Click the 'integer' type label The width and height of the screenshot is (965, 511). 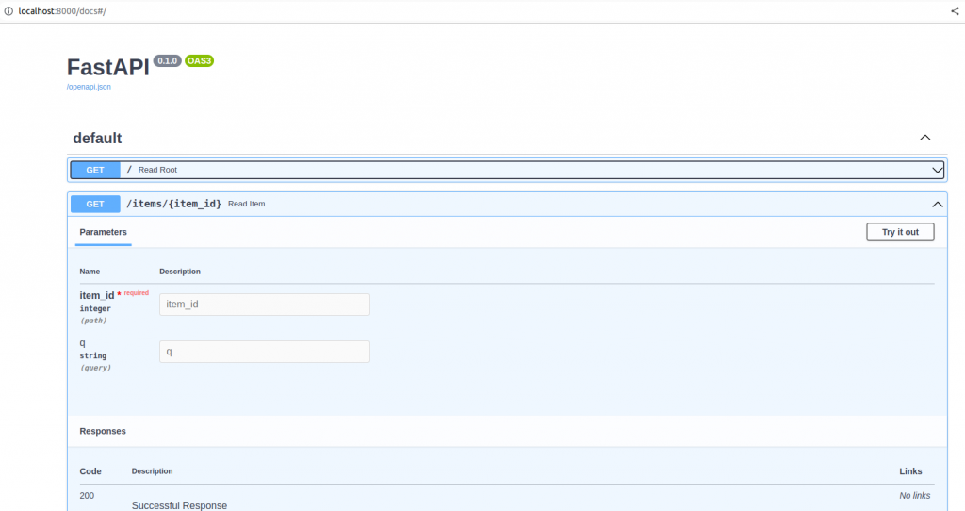click(x=95, y=309)
